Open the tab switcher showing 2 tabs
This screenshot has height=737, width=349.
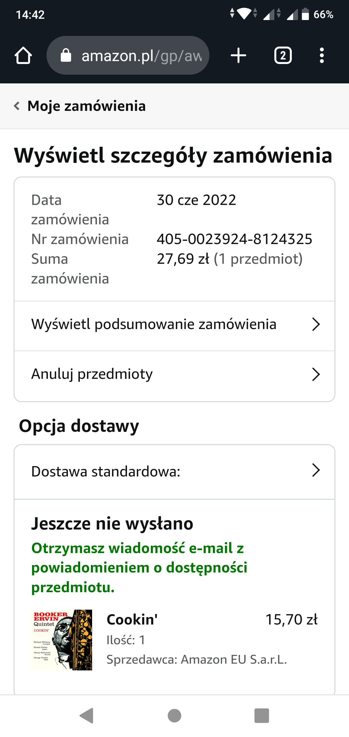click(283, 56)
